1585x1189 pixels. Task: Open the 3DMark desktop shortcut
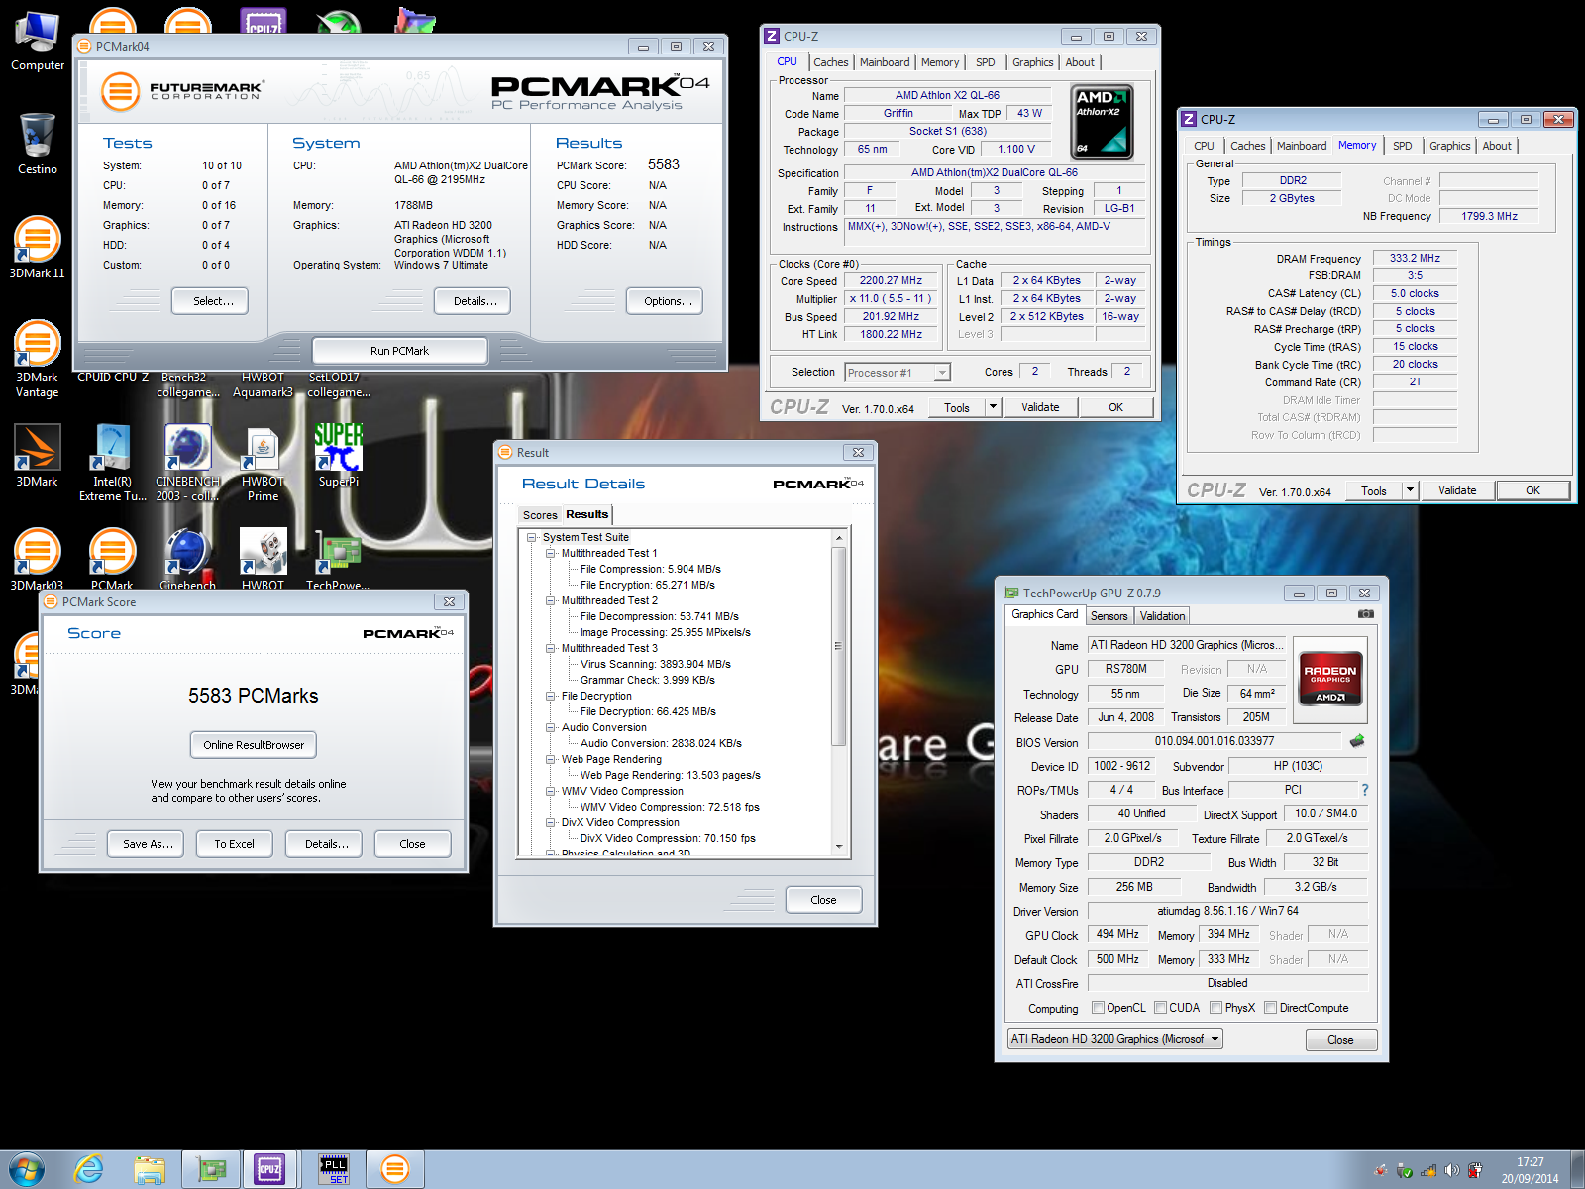pyautogui.click(x=38, y=456)
